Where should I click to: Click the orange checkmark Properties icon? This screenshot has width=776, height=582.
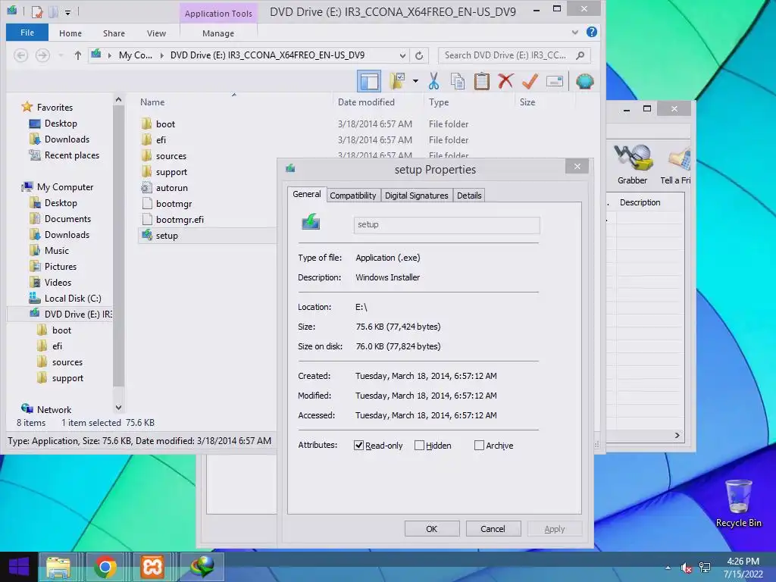coord(530,81)
